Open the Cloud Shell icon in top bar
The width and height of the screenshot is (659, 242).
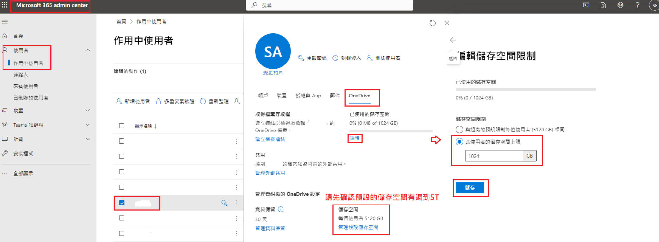pyautogui.click(x=586, y=5)
